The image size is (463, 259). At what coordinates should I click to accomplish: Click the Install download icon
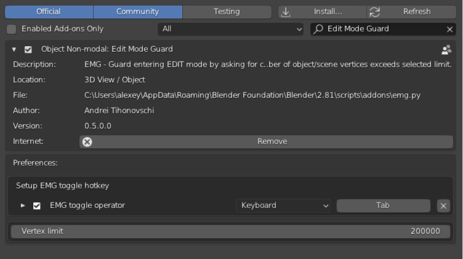tap(286, 12)
